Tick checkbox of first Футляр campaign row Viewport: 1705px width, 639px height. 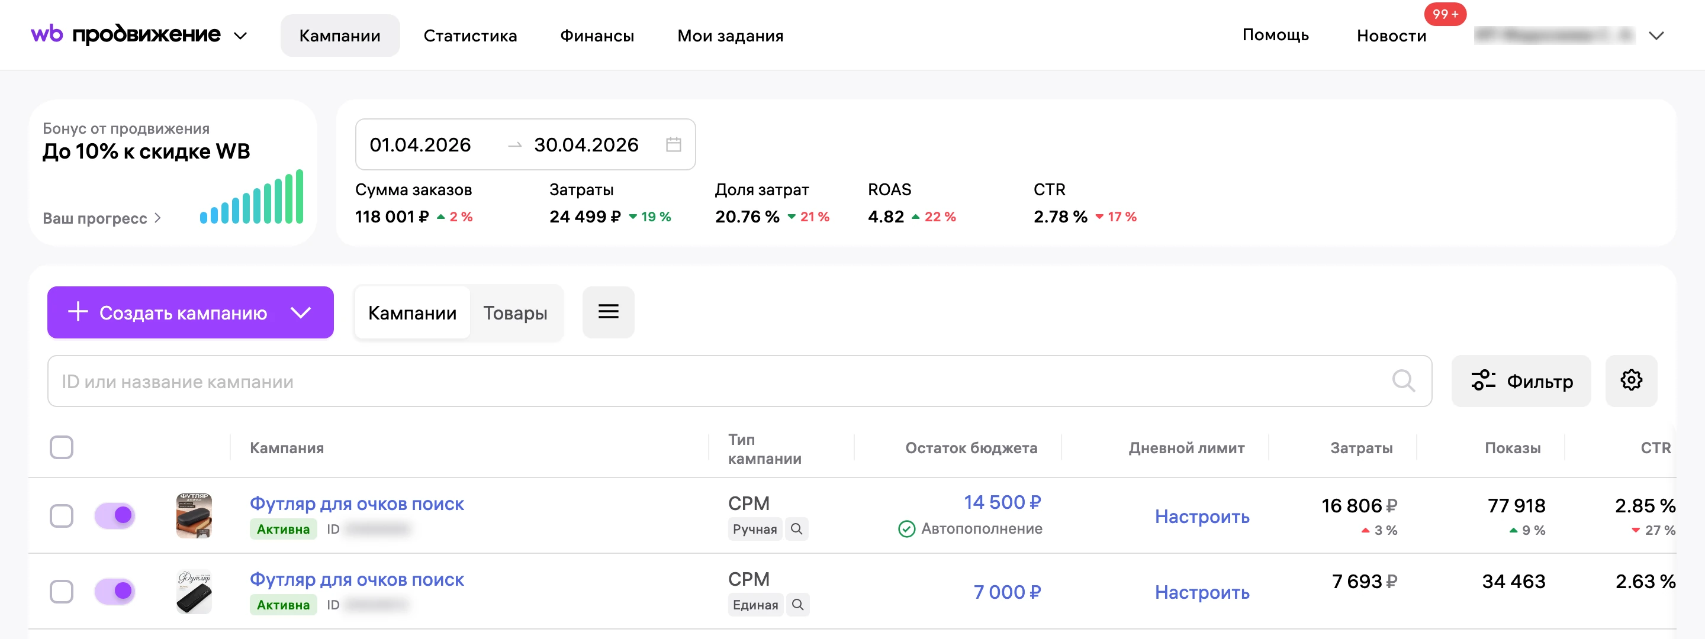[x=62, y=516]
